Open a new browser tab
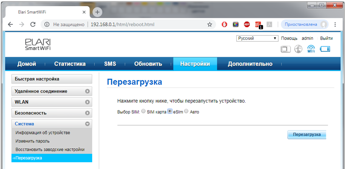Viewport: 346px width, 169px height. tap(97, 12)
